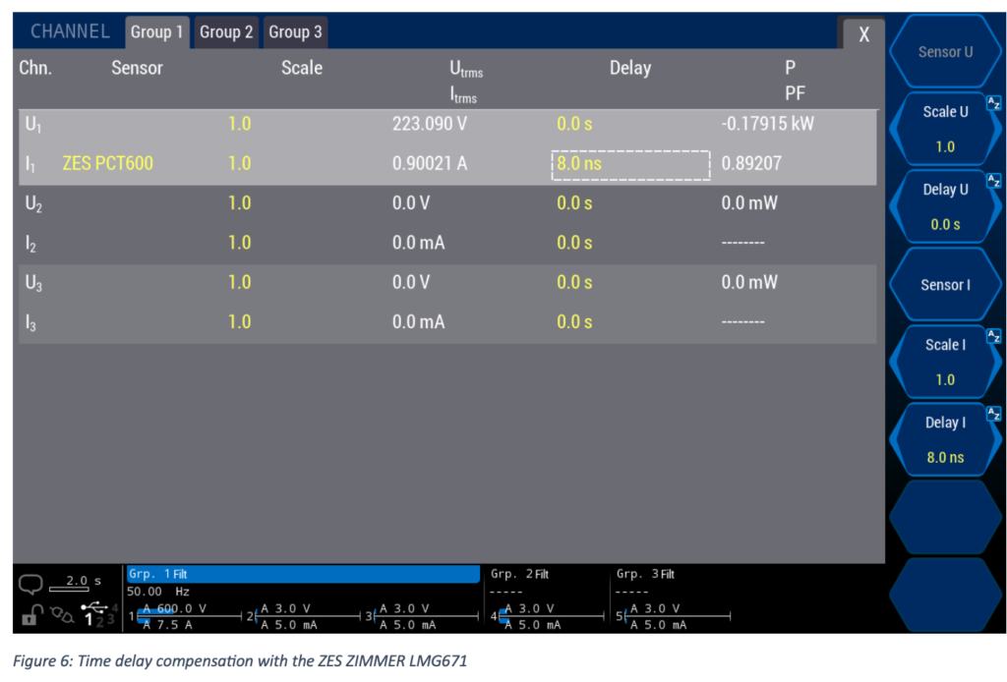Click the crossed-out plug connection icon
The width and height of the screenshot is (1007, 682).
(x=62, y=615)
